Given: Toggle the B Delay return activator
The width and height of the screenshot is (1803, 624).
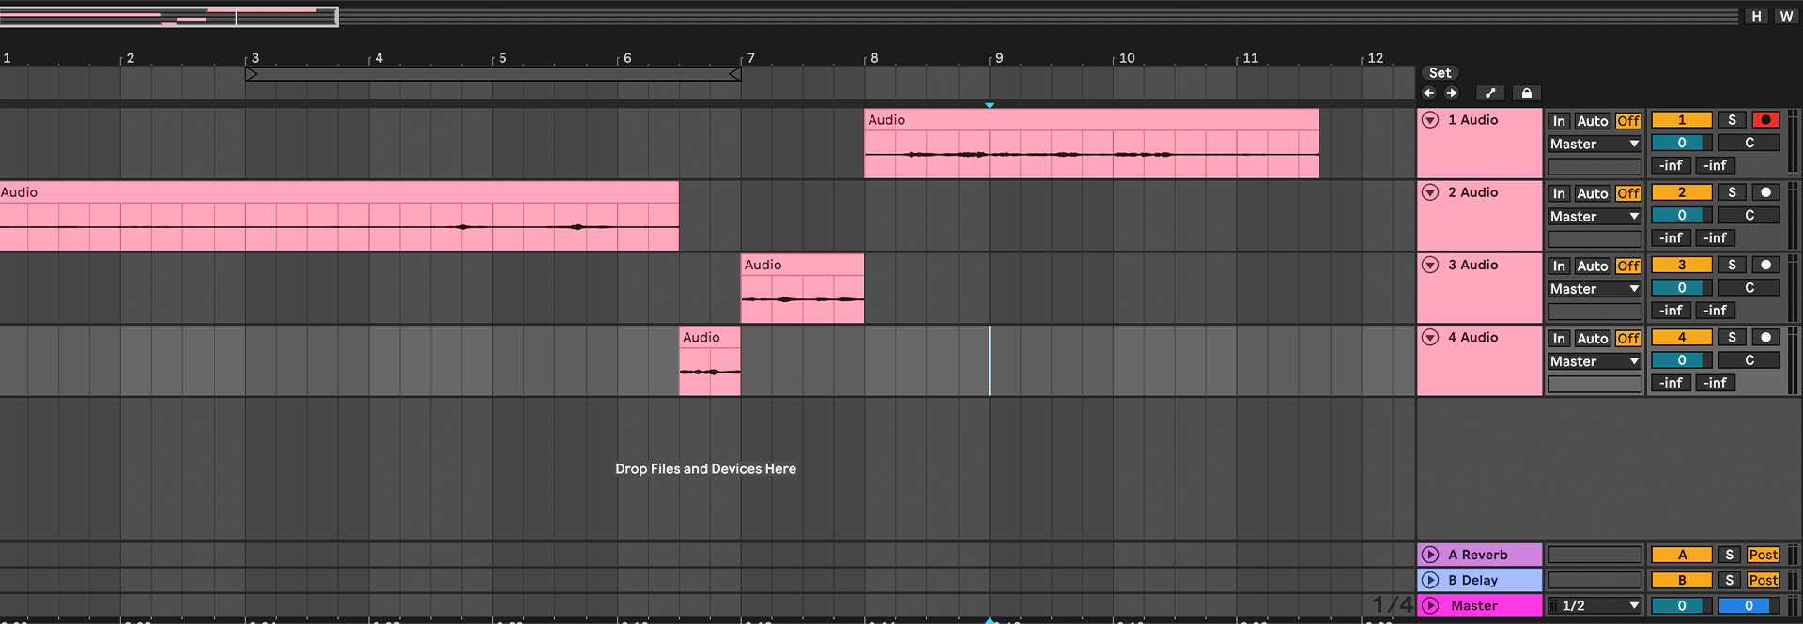Looking at the screenshot, I should click(1682, 580).
